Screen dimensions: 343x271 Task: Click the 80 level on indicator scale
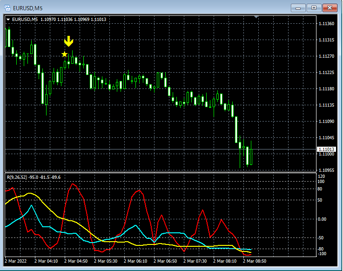tap(321, 189)
